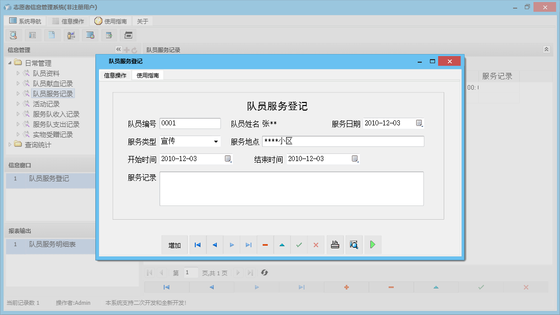Open print preview in the dialog
The height and width of the screenshot is (315, 560).
tap(353, 245)
